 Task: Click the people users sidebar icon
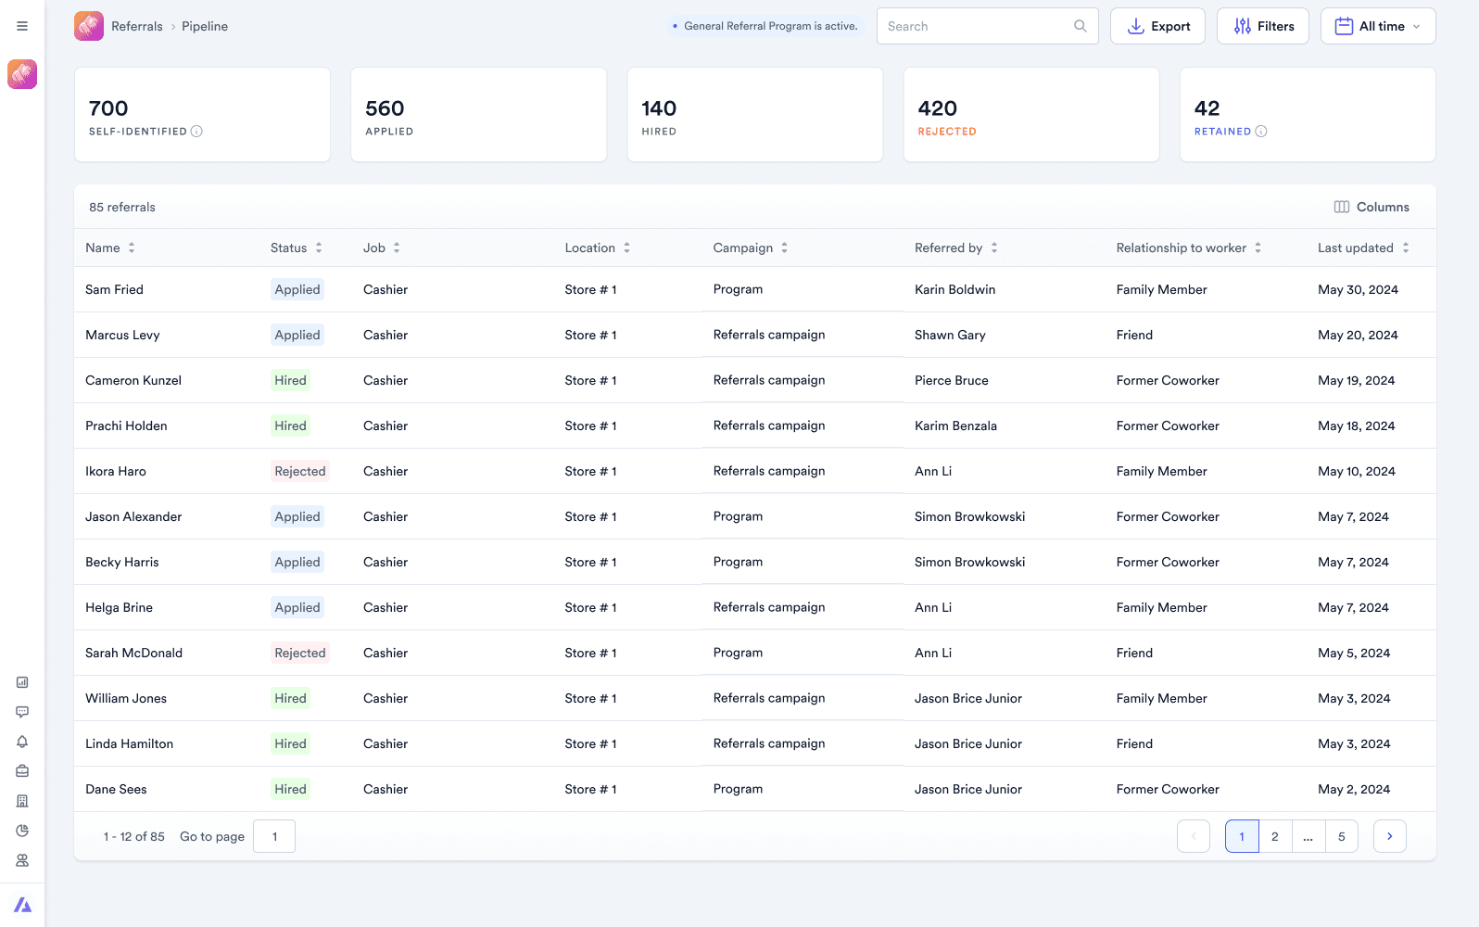point(22,860)
